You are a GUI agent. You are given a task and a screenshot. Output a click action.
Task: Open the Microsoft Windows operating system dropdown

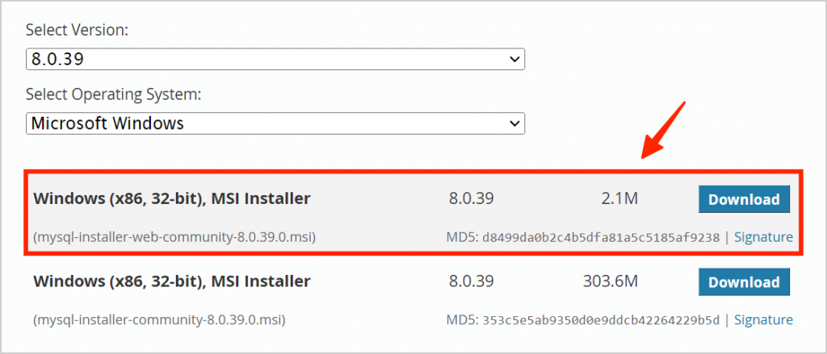[275, 123]
